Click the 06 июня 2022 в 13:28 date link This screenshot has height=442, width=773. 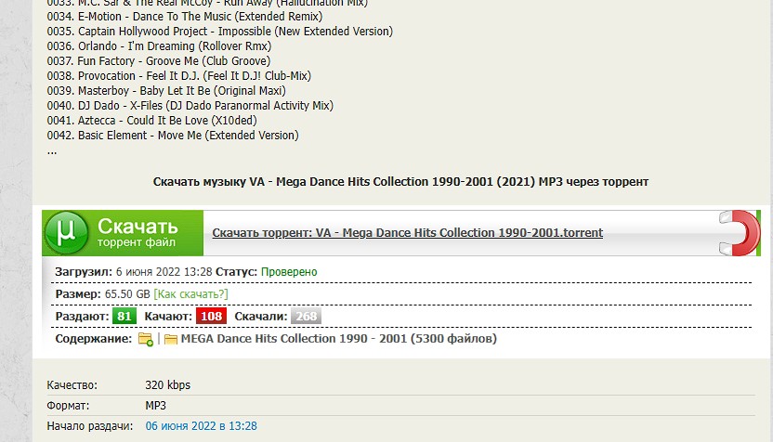point(201,425)
